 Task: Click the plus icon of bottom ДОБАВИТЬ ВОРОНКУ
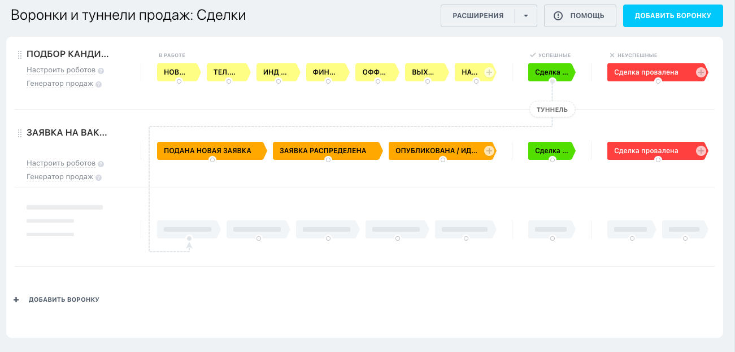pos(16,300)
